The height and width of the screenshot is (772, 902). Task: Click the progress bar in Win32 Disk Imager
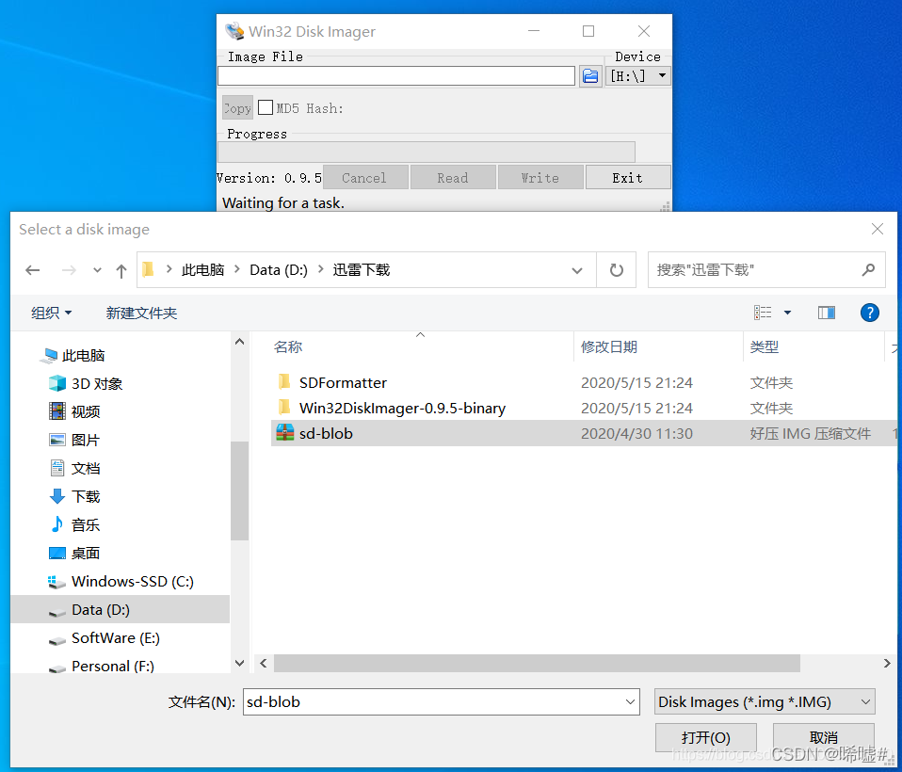427,152
